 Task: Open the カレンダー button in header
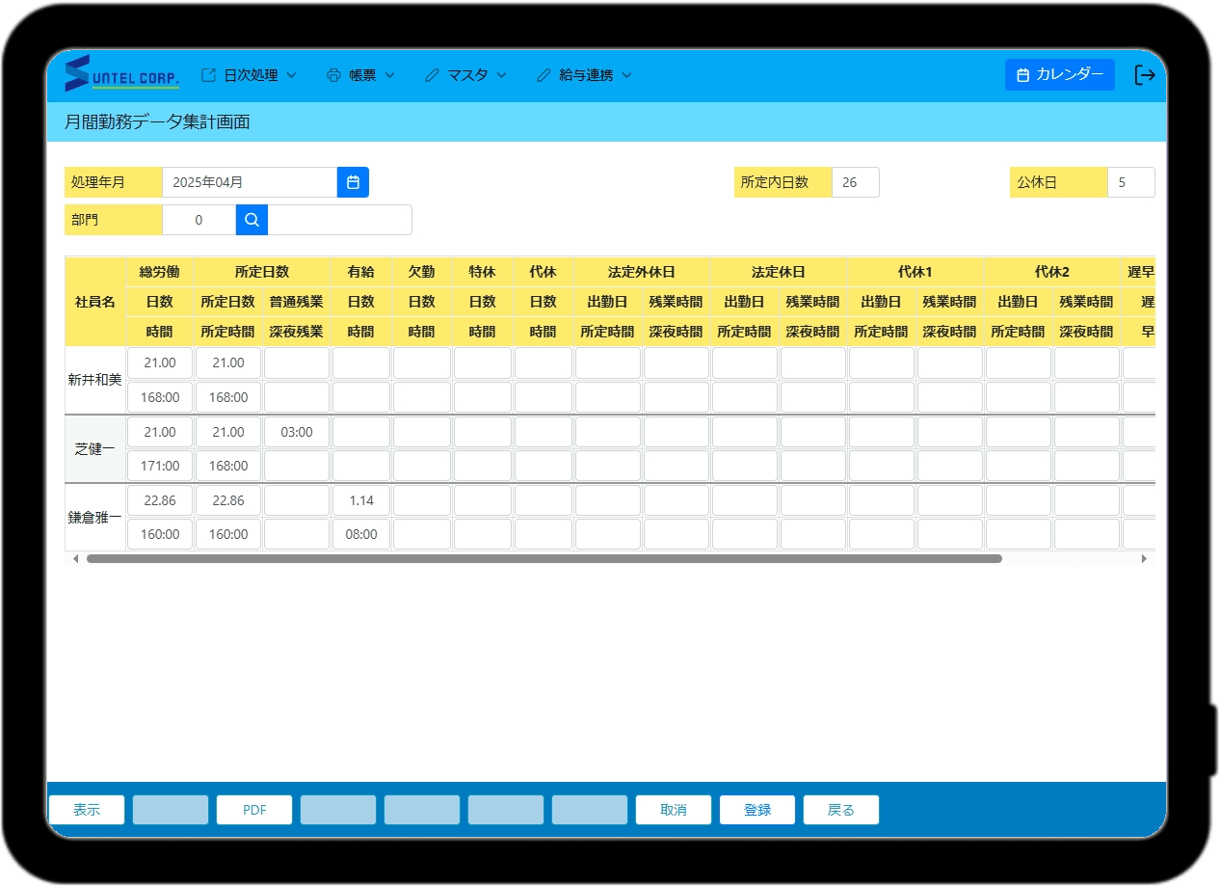coord(1059,75)
